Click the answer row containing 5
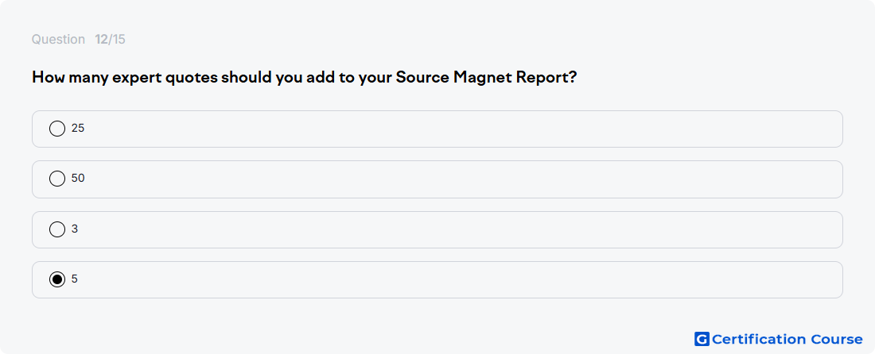 coord(437,280)
